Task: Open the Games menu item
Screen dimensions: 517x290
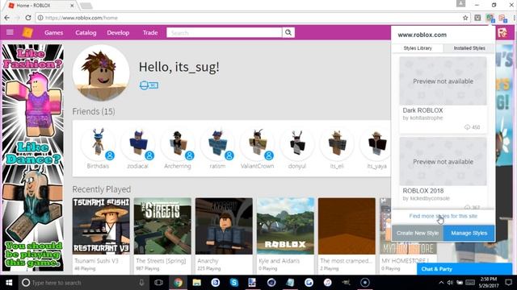Action: tap(54, 32)
